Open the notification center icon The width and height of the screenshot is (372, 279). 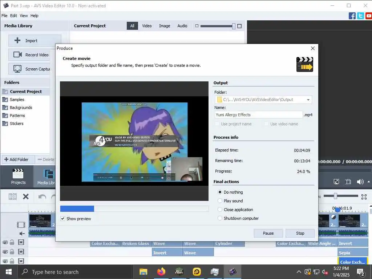[361, 272]
